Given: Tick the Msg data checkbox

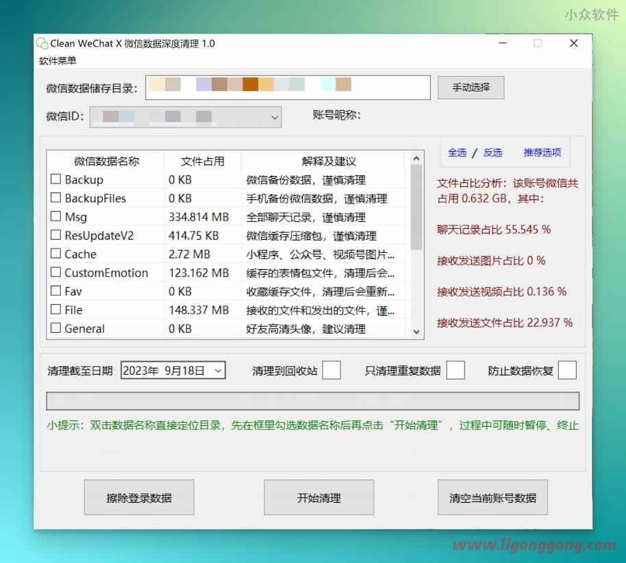Looking at the screenshot, I should pyautogui.click(x=56, y=217).
